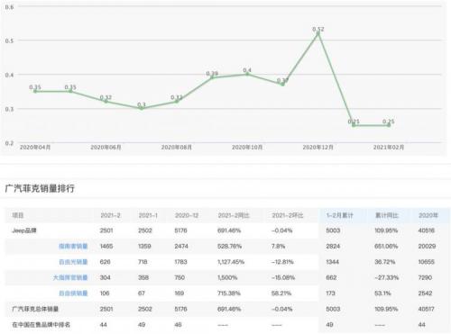
Task: Select the Jeep品牌 row label
Action: pyautogui.click(x=24, y=230)
